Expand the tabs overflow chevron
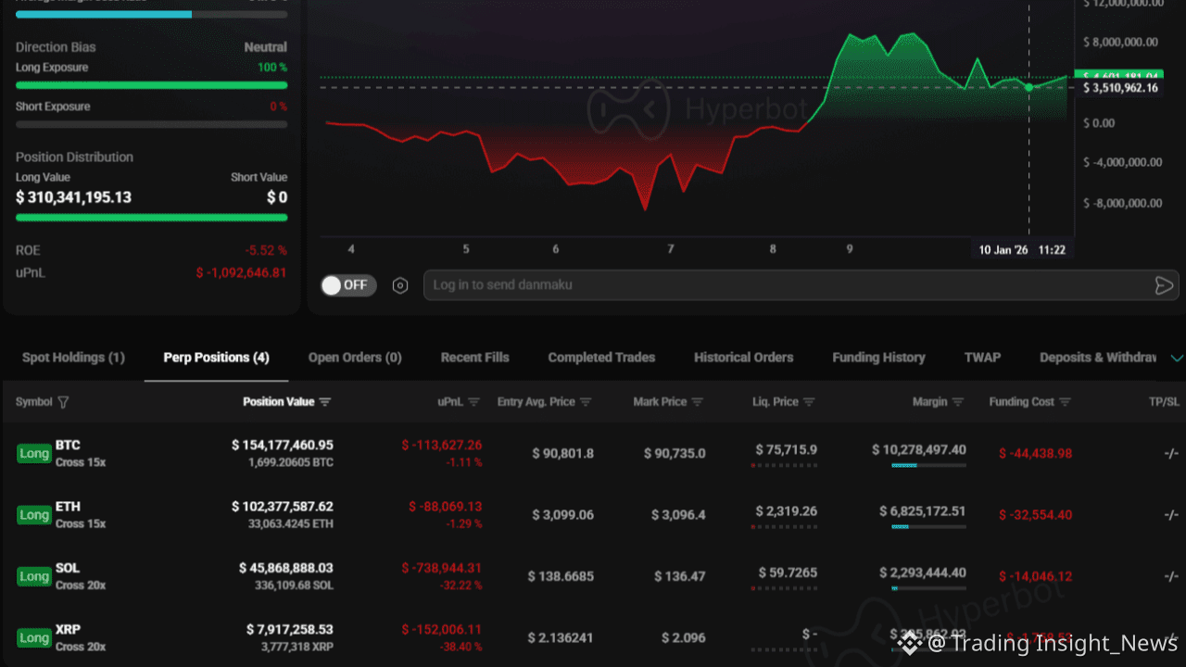1186x667 pixels. click(x=1177, y=358)
